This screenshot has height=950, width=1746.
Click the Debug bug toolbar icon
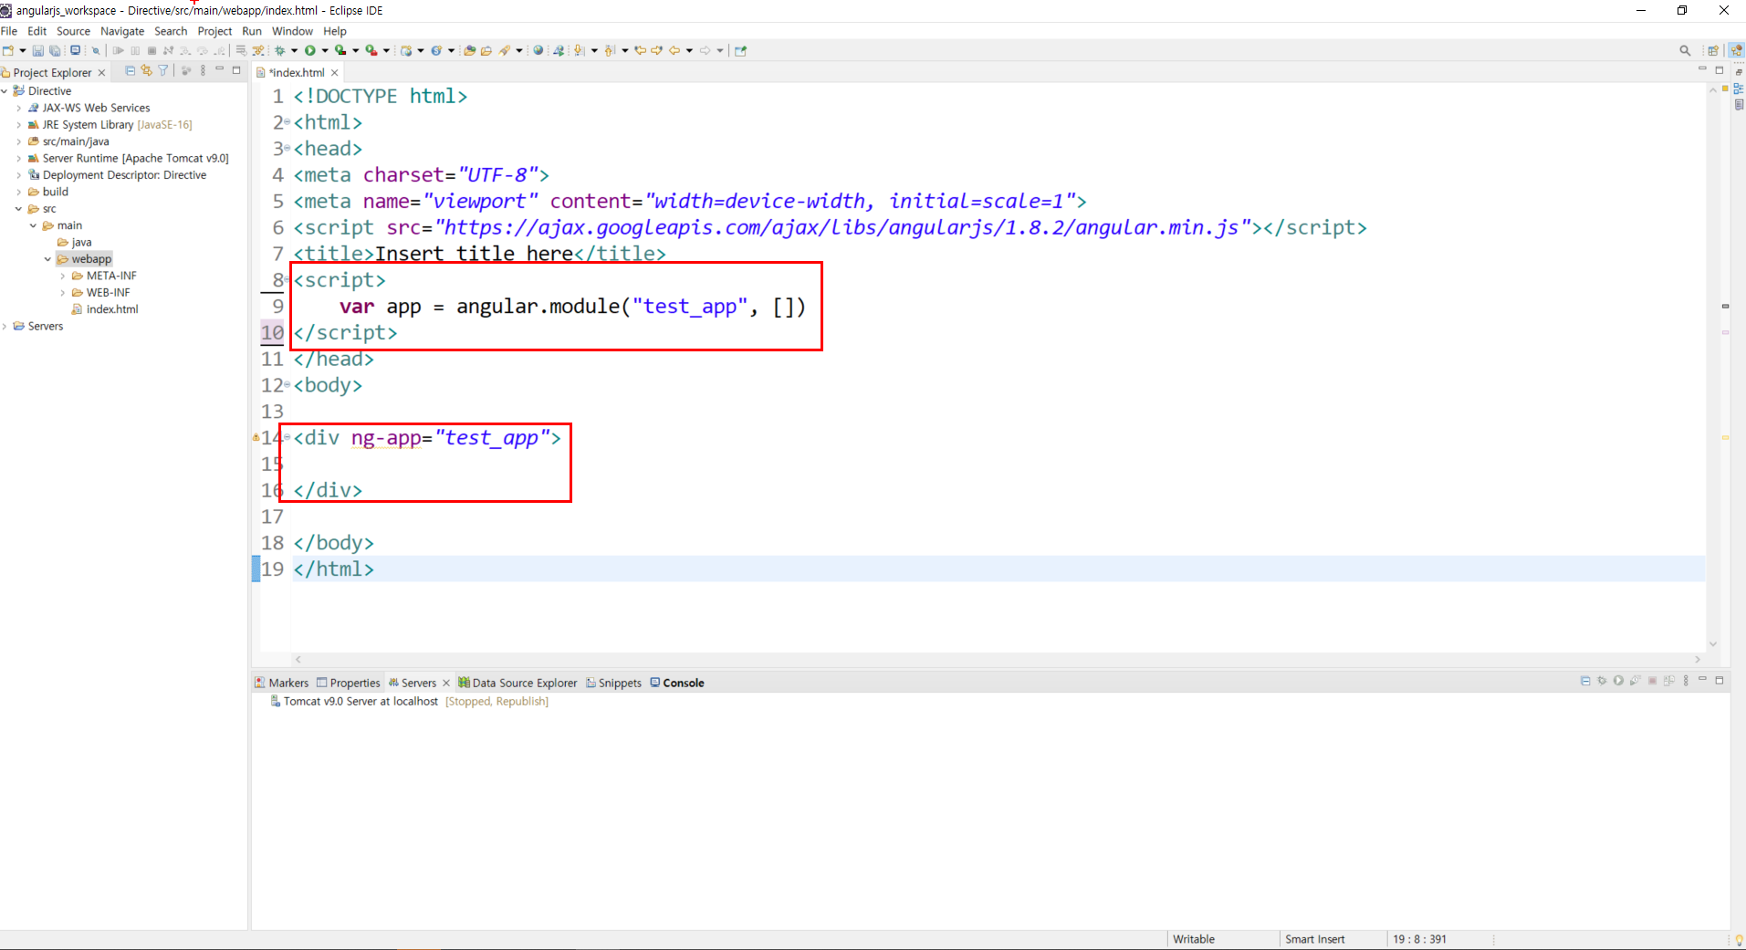[279, 50]
